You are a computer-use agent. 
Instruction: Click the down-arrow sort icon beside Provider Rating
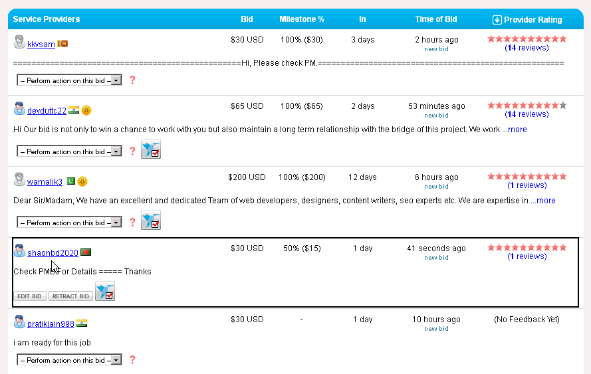497,20
